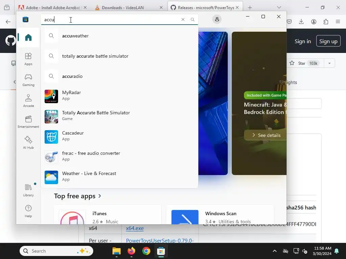The height and width of the screenshot is (259, 346).
Task: Open the Arcade section in sidebar
Action: pos(28,101)
